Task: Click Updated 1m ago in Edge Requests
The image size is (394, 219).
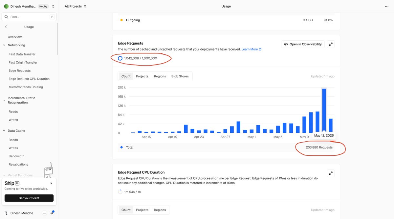Action: pyautogui.click(x=323, y=76)
